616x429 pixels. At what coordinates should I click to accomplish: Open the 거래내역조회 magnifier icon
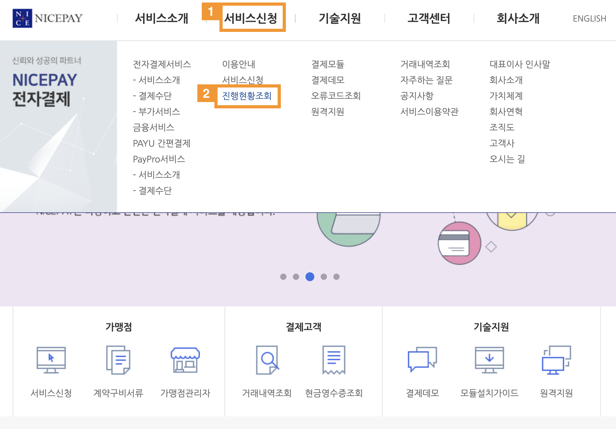coord(268,360)
